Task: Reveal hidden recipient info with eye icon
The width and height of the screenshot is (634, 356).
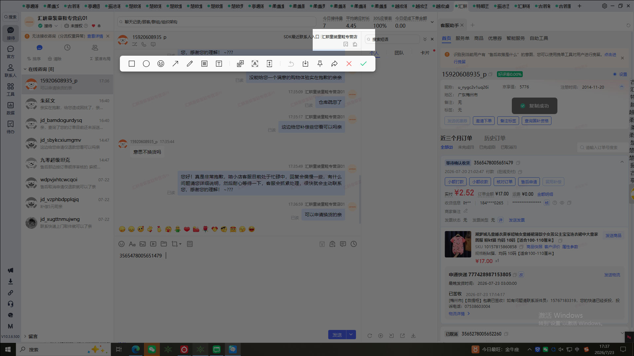Action: (x=562, y=203)
